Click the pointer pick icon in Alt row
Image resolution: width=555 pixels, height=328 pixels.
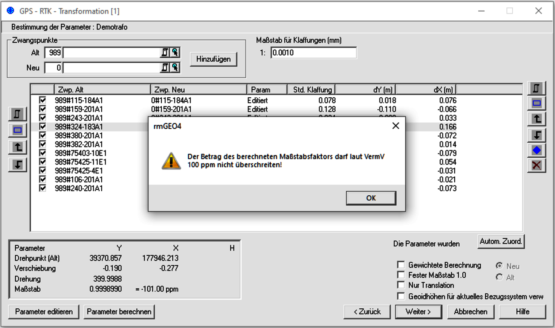point(175,52)
